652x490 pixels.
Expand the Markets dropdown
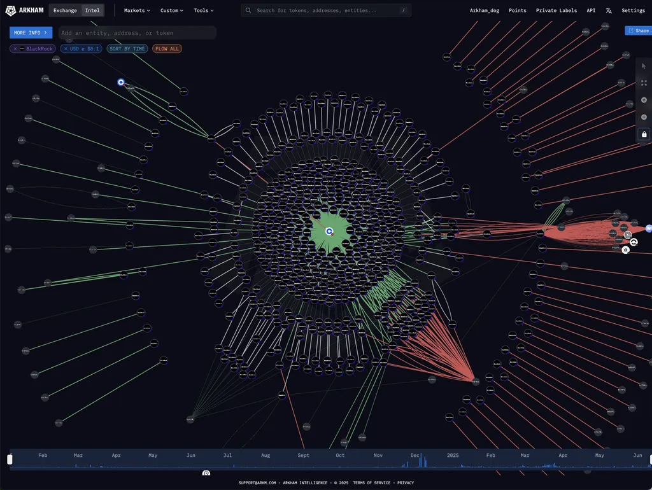137,10
